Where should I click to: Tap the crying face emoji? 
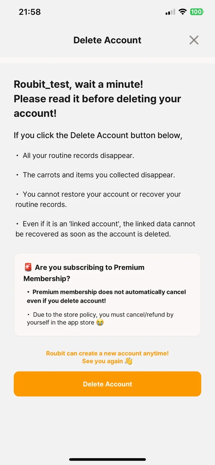pyautogui.click(x=100, y=323)
